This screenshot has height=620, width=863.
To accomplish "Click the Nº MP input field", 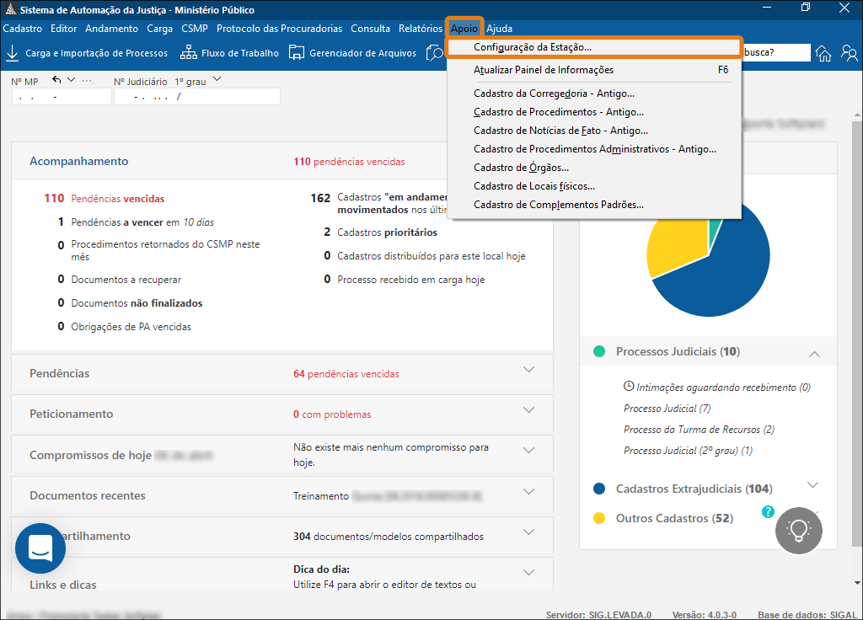I will 62,97.
